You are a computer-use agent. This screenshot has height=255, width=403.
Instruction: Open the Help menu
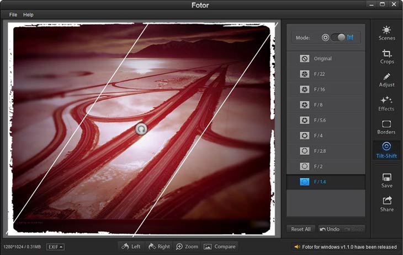[28, 14]
